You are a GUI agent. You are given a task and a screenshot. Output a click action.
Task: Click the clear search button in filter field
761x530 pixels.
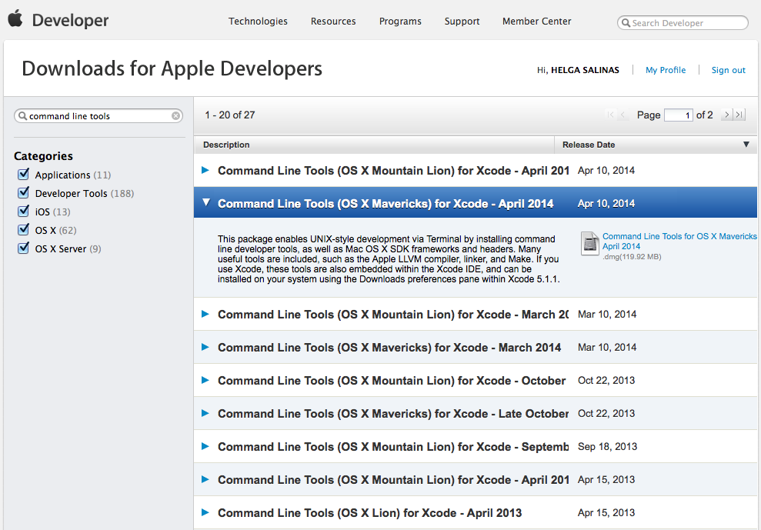(x=175, y=116)
